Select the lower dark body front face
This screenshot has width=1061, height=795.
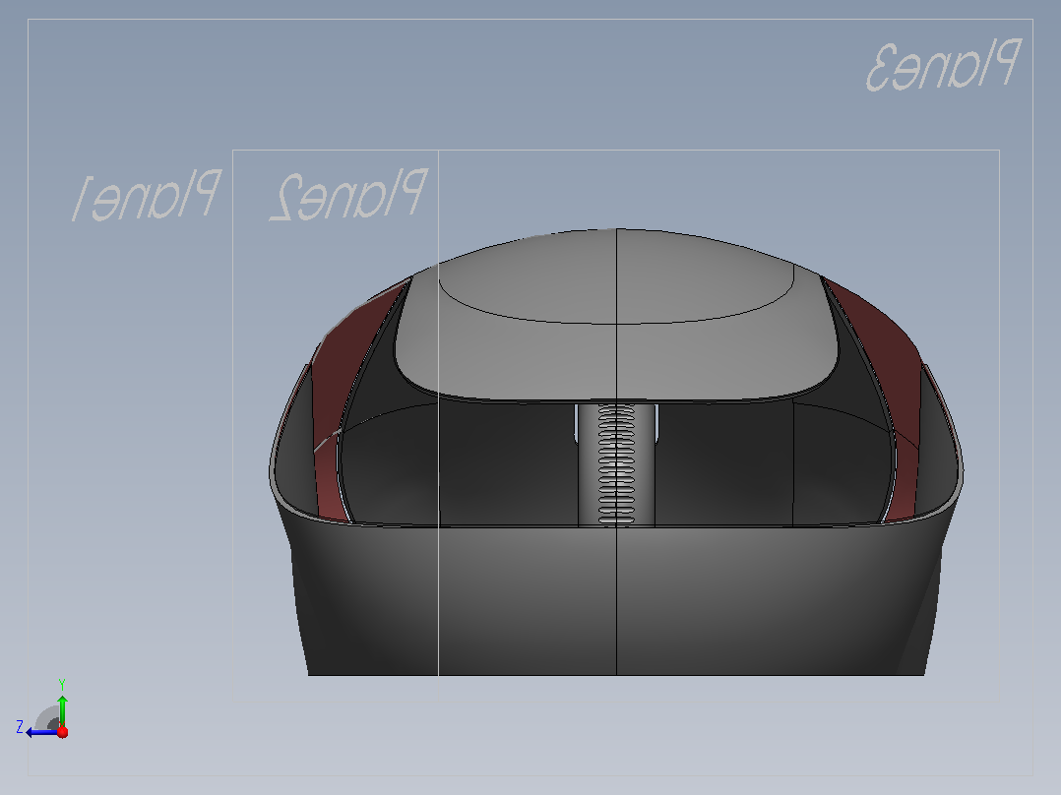[616, 601]
